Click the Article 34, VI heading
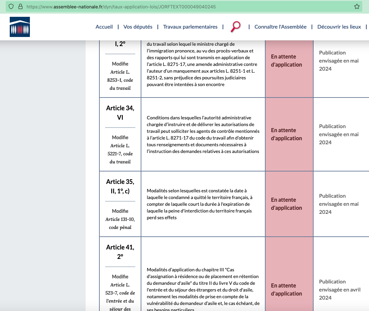The width and height of the screenshot is (369, 311). [120, 112]
